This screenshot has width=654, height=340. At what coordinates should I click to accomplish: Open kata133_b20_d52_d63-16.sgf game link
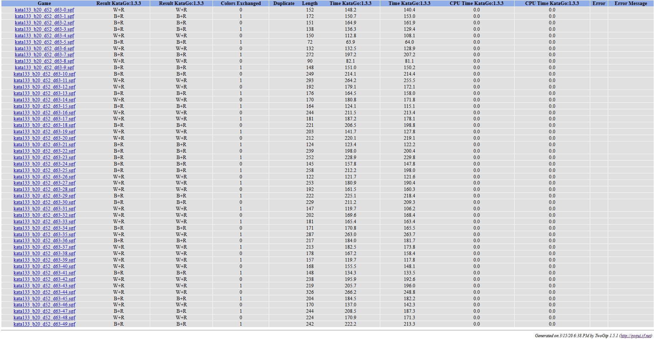click(44, 113)
